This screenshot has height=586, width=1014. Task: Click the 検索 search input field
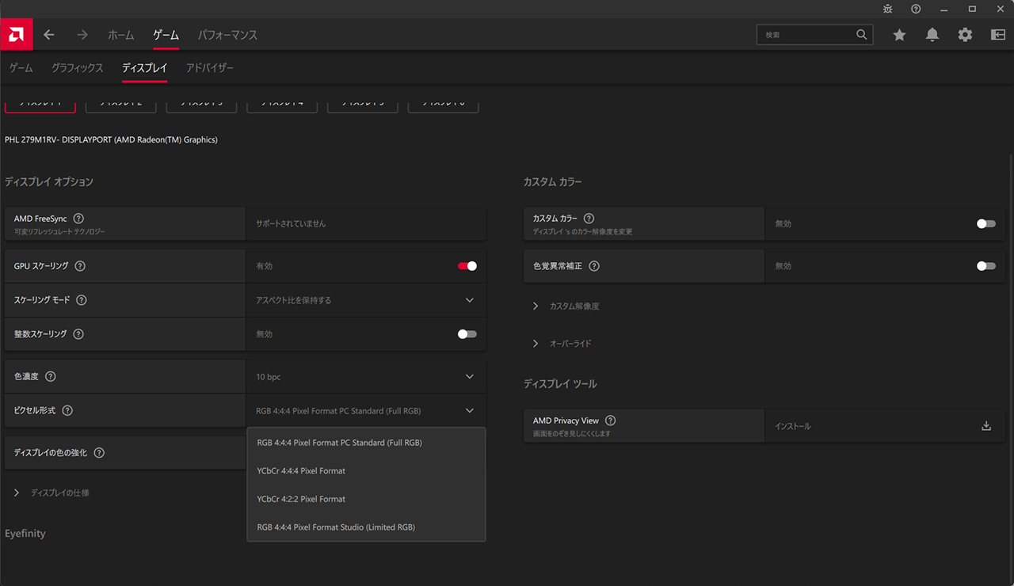806,35
